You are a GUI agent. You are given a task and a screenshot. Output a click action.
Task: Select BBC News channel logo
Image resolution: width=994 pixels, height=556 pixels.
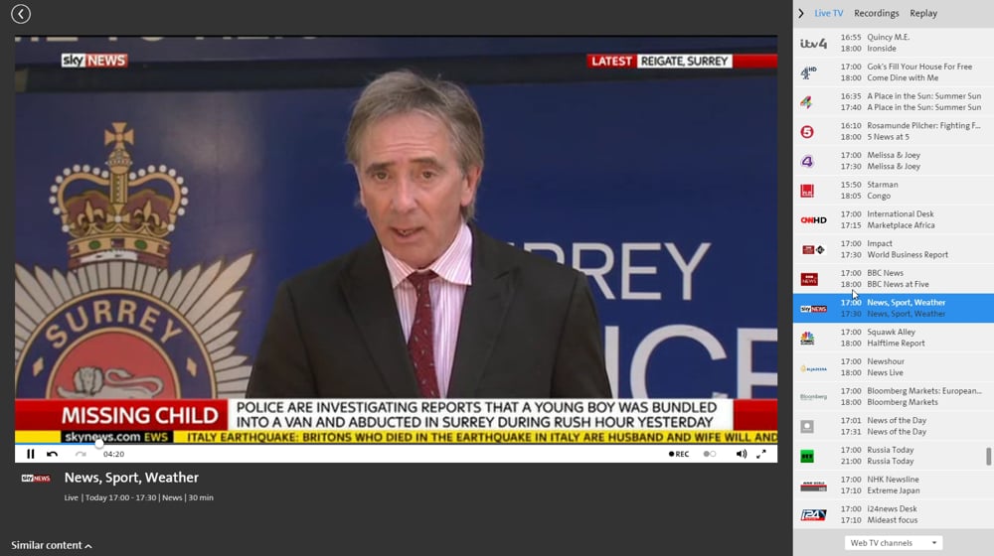pyautogui.click(x=809, y=279)
